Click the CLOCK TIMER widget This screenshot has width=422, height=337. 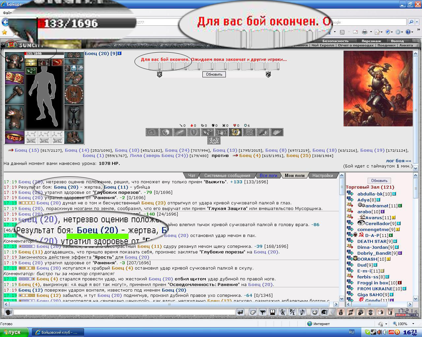407,312
